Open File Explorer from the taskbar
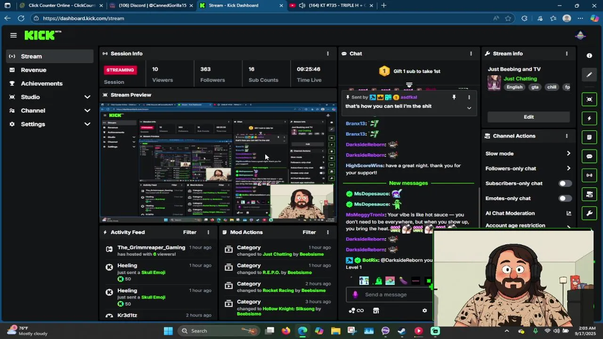603x339 pixels. click(x=335, y=331)
